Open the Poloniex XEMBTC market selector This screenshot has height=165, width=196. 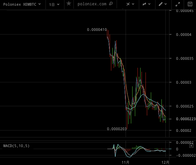click(x=22, y=4)
